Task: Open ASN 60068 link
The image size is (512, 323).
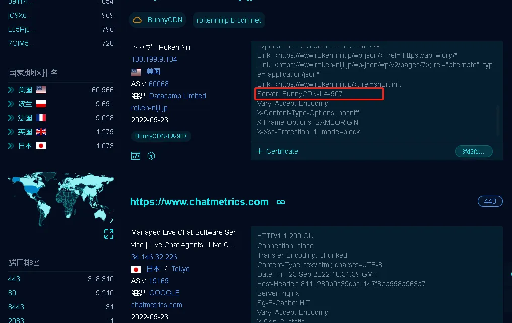Action: pyautogui.click(x=159, y=84)
